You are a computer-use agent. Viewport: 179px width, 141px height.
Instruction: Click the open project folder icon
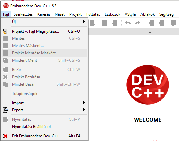click(5, 31)
